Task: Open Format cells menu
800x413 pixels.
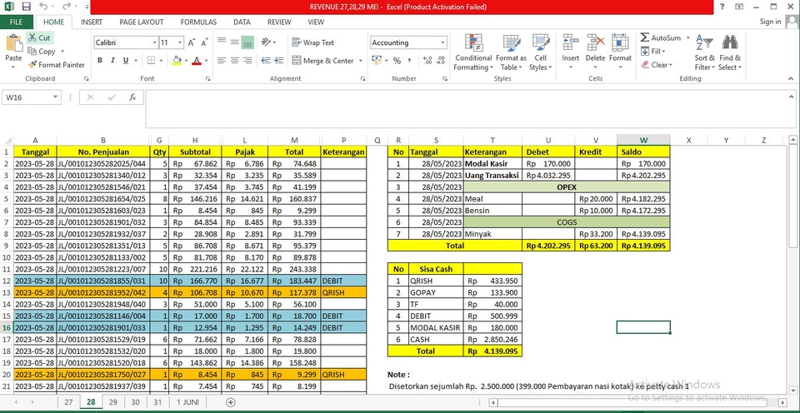Action: pyautogui.click(x=620, y=53)
